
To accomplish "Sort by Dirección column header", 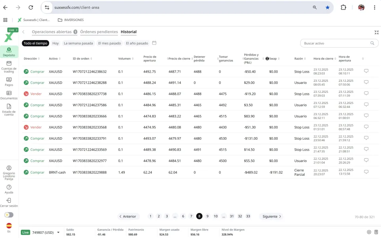I will [x=31, y=59].
